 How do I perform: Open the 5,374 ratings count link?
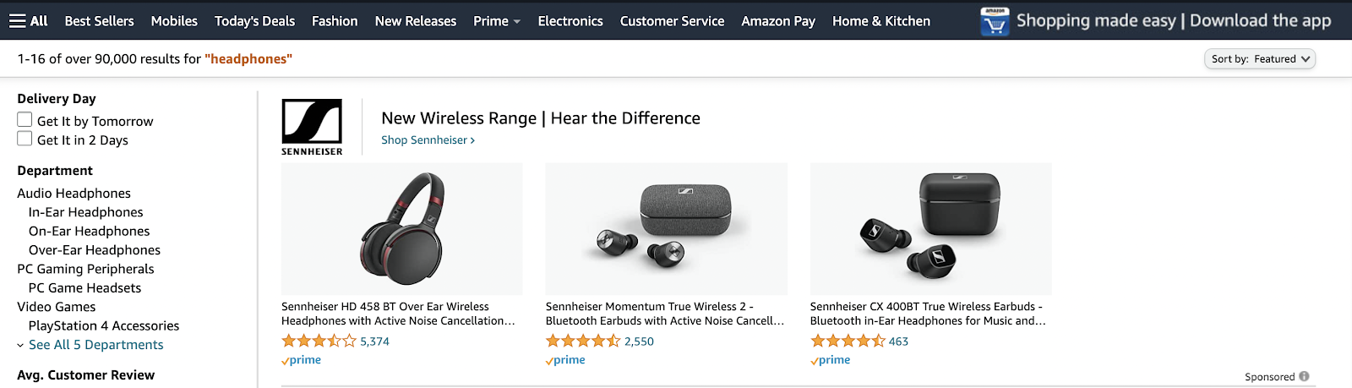click(374, 342)
